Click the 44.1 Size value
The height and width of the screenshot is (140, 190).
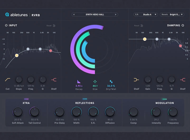[95, 86]
